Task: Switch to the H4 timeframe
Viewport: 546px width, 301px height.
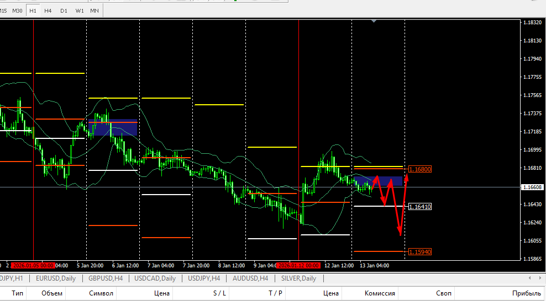Action: [48, 11]
